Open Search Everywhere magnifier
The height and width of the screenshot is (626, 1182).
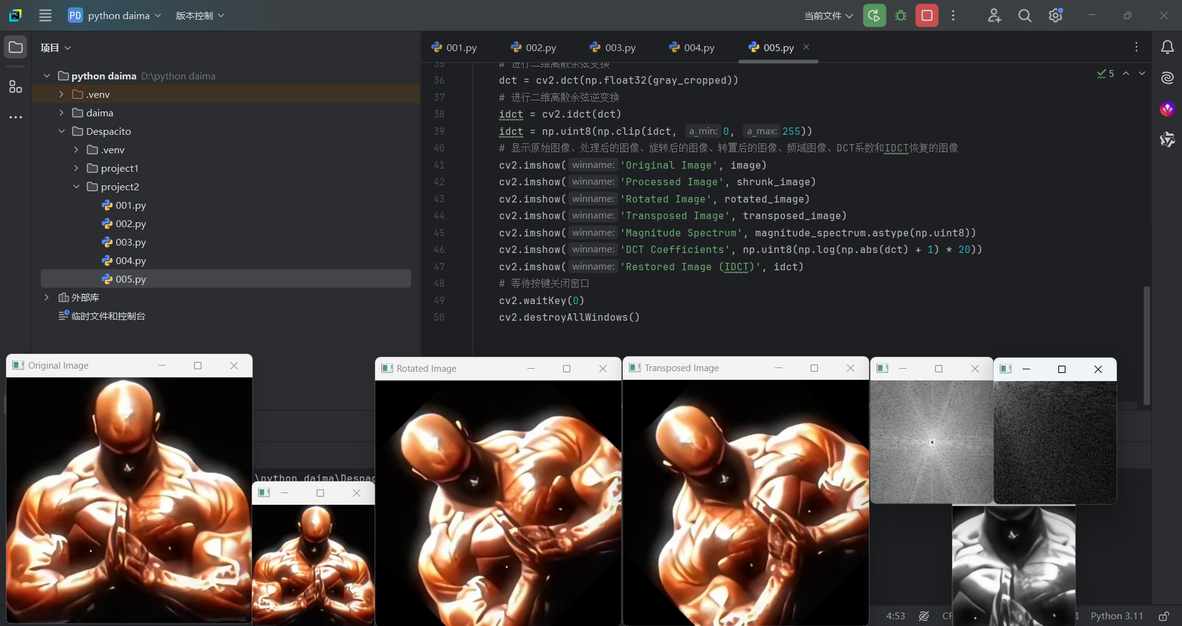click(x=1024, y=15)
